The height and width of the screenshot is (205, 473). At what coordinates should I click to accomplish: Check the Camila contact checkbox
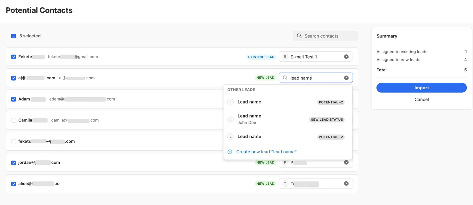pyautogui.click(x=14, y=120)
